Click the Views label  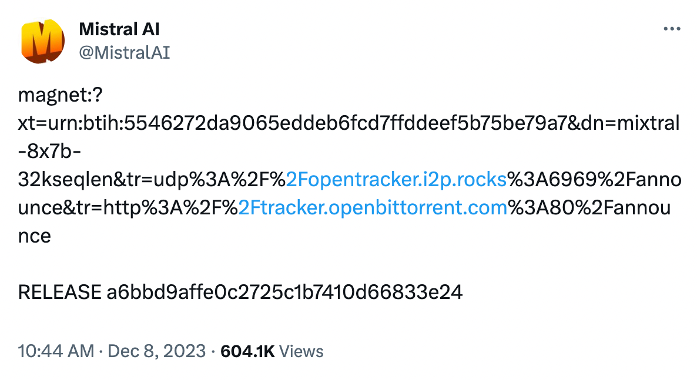point(301,351)
